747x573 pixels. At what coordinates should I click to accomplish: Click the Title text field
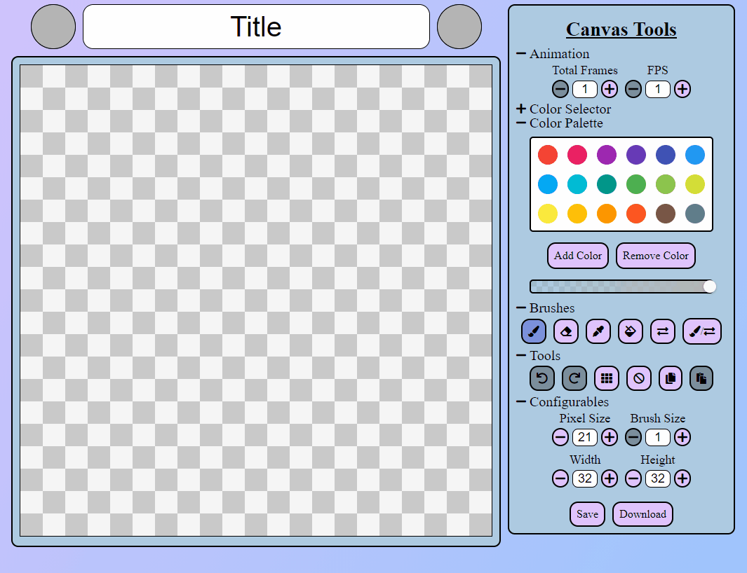[x=256, y=27]
